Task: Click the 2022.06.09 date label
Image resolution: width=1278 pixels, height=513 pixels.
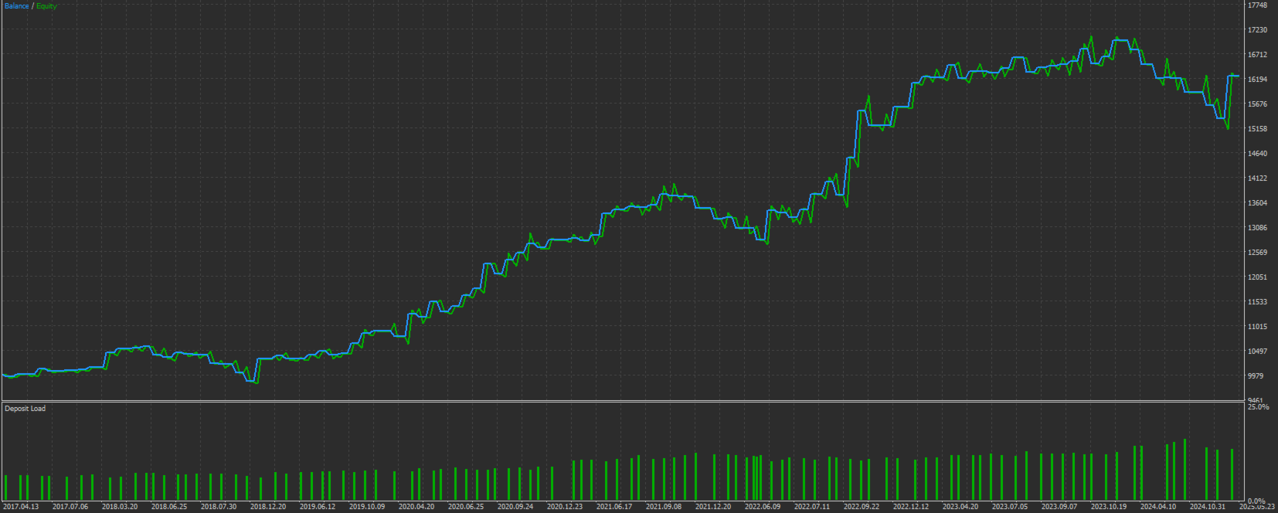Action: click(763, 507)
